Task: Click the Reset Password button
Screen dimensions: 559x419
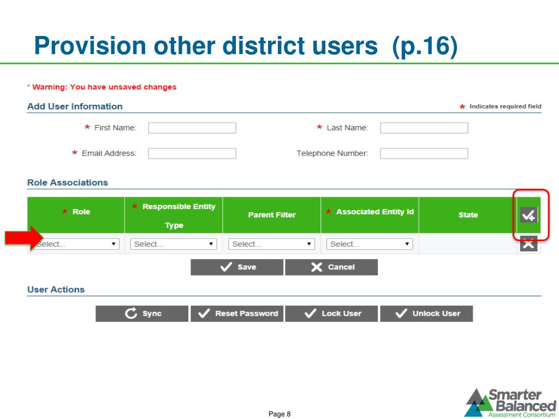Action: pyautogui.click(x=237, y=314)
